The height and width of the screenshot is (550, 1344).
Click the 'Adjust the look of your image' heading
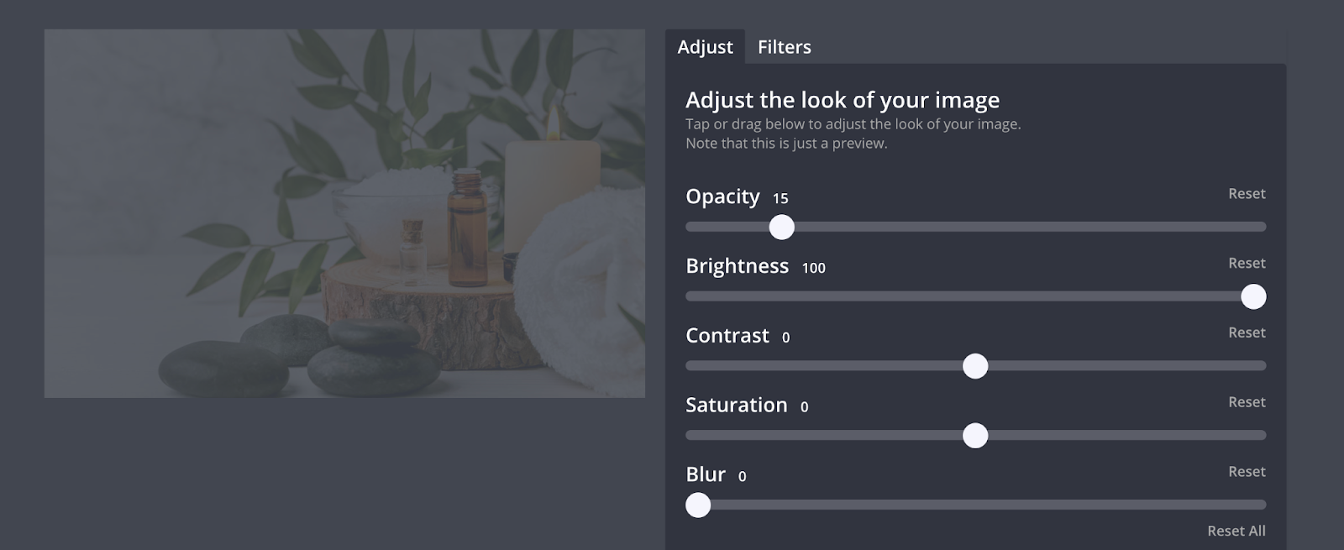point(842,100)
